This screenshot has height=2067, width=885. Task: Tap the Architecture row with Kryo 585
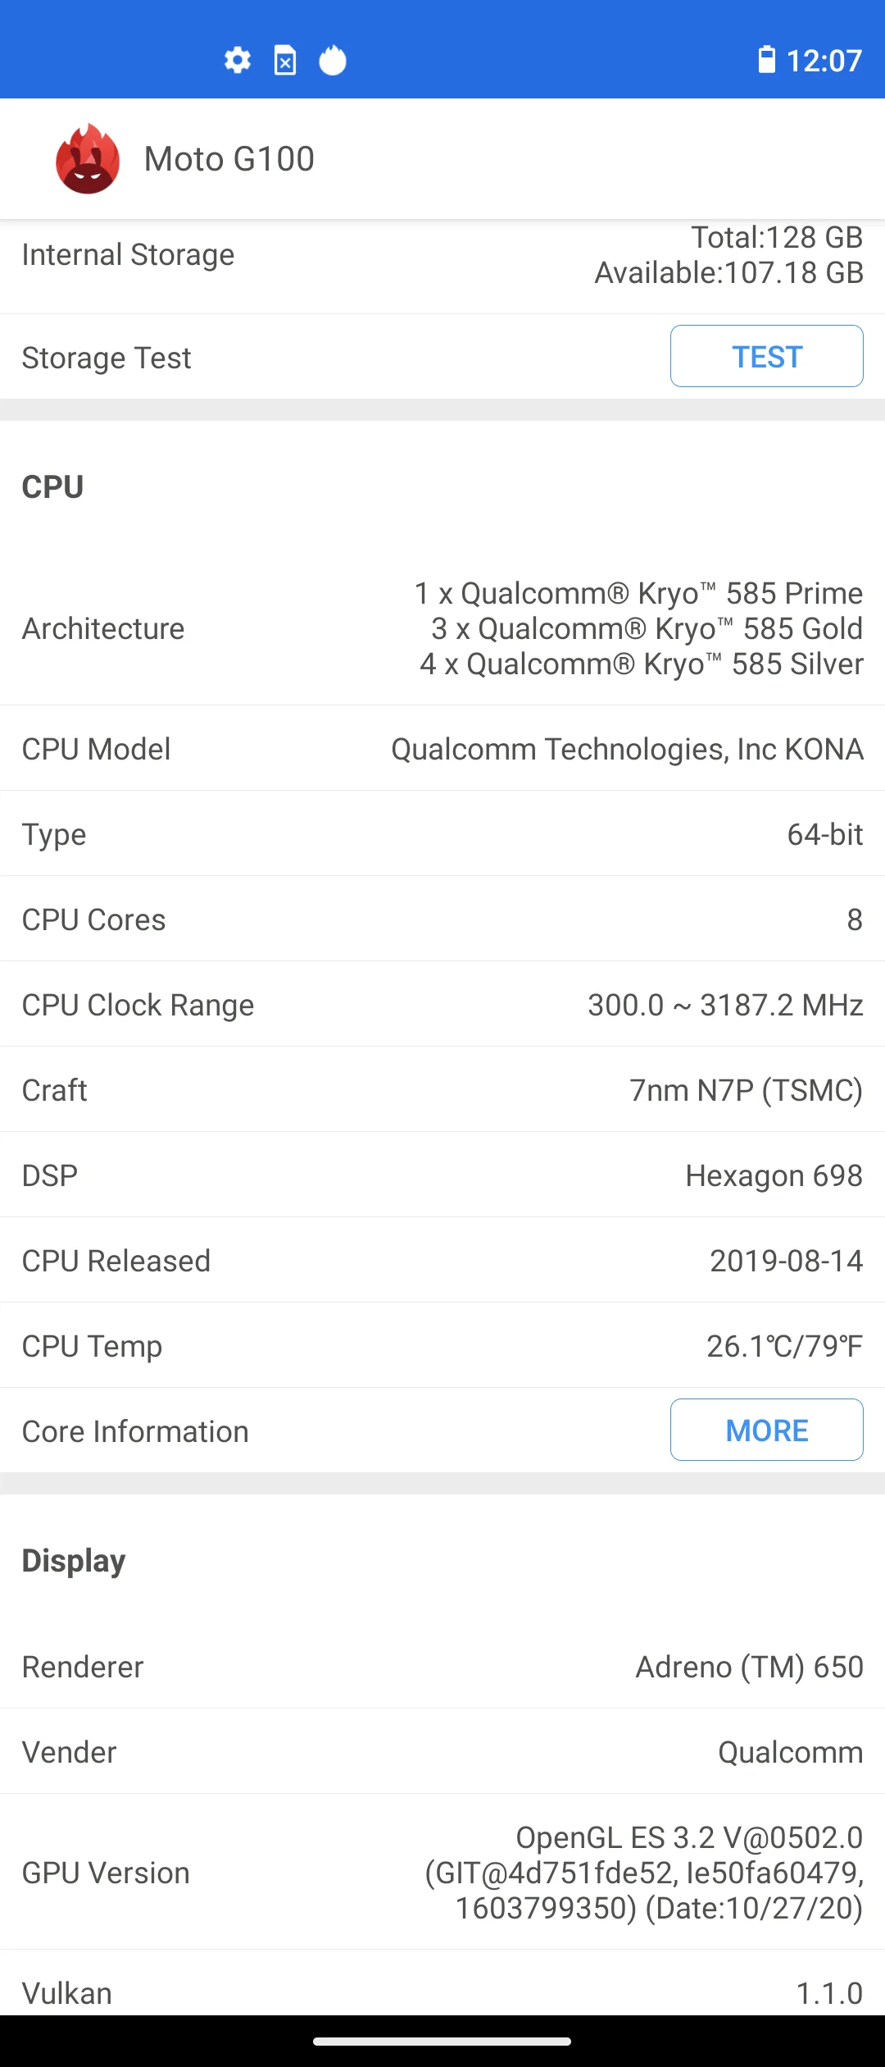click(442, 628)
